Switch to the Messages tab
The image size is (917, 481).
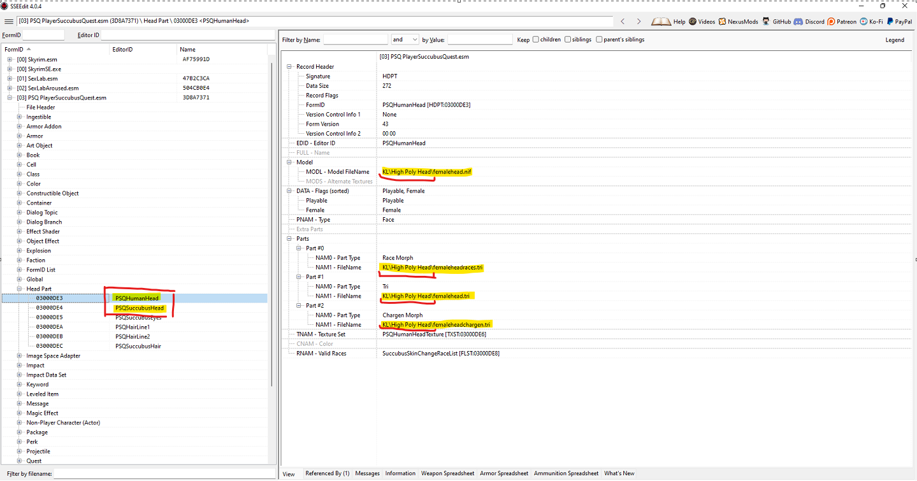click(x=367, y=473)
